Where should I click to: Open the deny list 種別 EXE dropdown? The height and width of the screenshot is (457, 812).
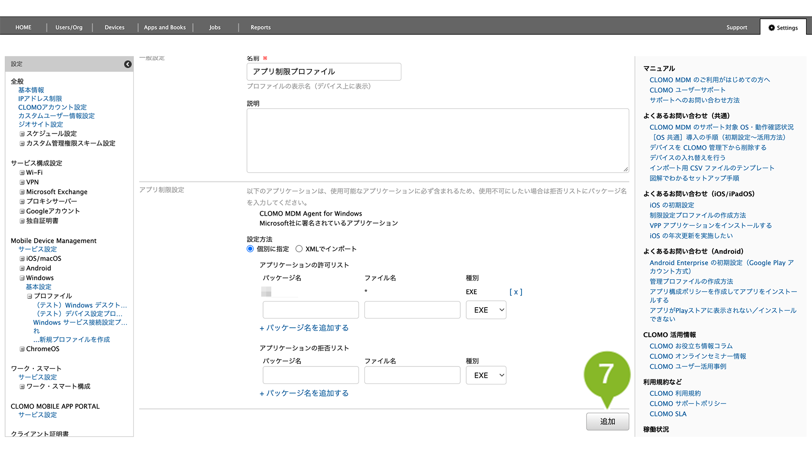point(486,375)
